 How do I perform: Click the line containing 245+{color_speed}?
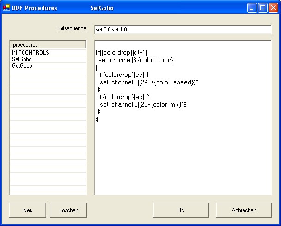[148, 82]
